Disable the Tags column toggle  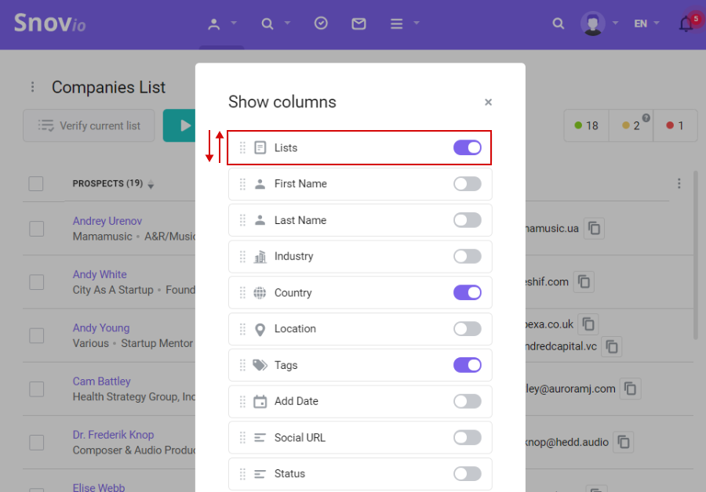pos(468,365)
